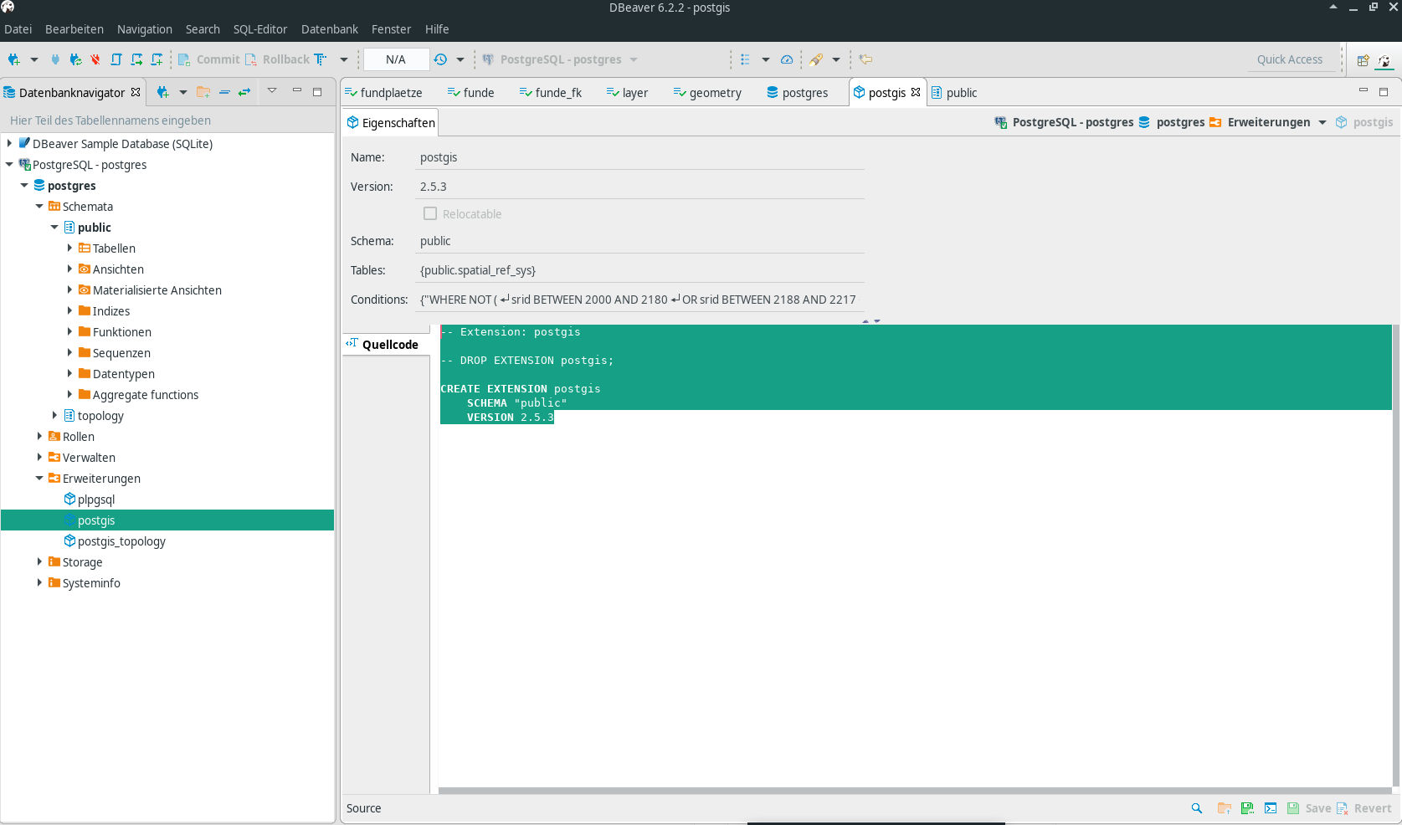Open the Datei menu
Screen dimensions: 1402x825
(18, 29)
